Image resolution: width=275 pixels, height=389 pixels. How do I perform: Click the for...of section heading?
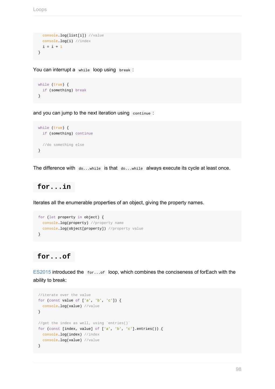[54, 257]
